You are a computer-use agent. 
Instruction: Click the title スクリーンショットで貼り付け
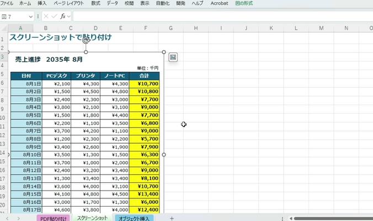click(61, 37)
